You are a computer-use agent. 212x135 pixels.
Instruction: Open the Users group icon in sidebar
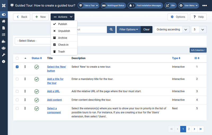(x=4, y=48)
